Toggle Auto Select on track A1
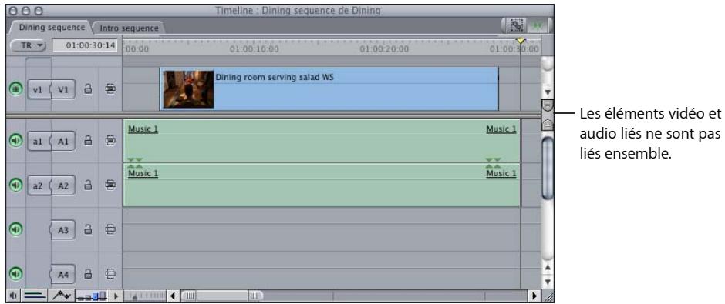This screenshot has width=725, height=304. point(110,141)
